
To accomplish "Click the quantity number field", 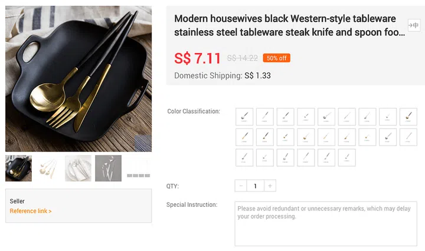I will click(x=255, y=186).
